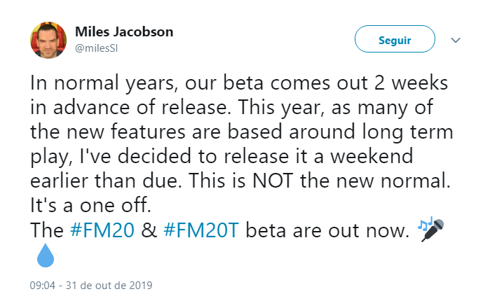Click the @milesSI handle
483x294 pixels.
(98, 47)
